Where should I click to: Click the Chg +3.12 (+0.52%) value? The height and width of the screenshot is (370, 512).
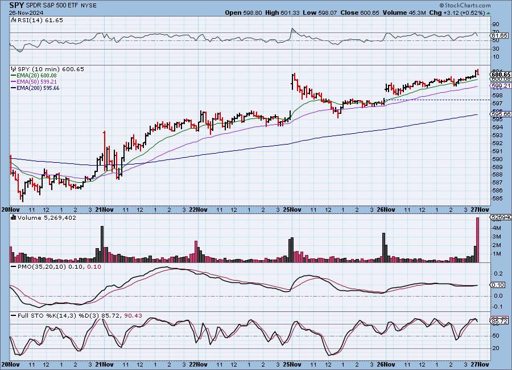pyautogui.click(x=457, y=13)
